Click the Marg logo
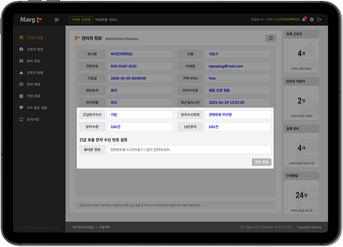The image size is (343, 247). (x=31, y=20)
